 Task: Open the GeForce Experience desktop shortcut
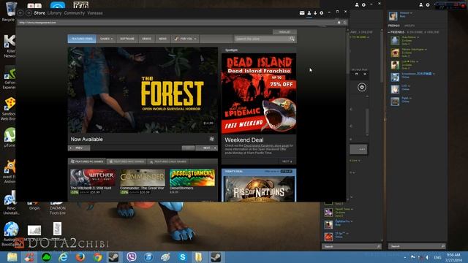pyautogui.click(x=10, y=77)
